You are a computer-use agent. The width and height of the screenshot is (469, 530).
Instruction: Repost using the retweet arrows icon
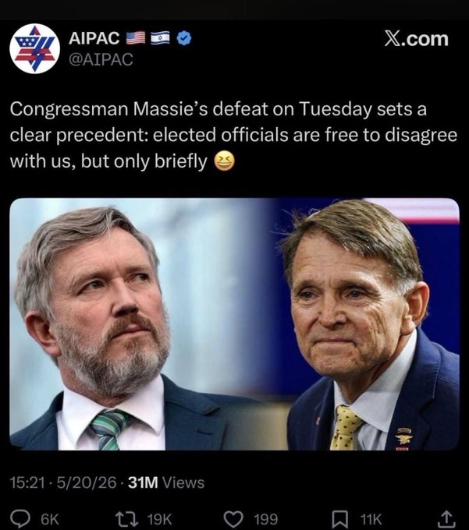(127, 518)
